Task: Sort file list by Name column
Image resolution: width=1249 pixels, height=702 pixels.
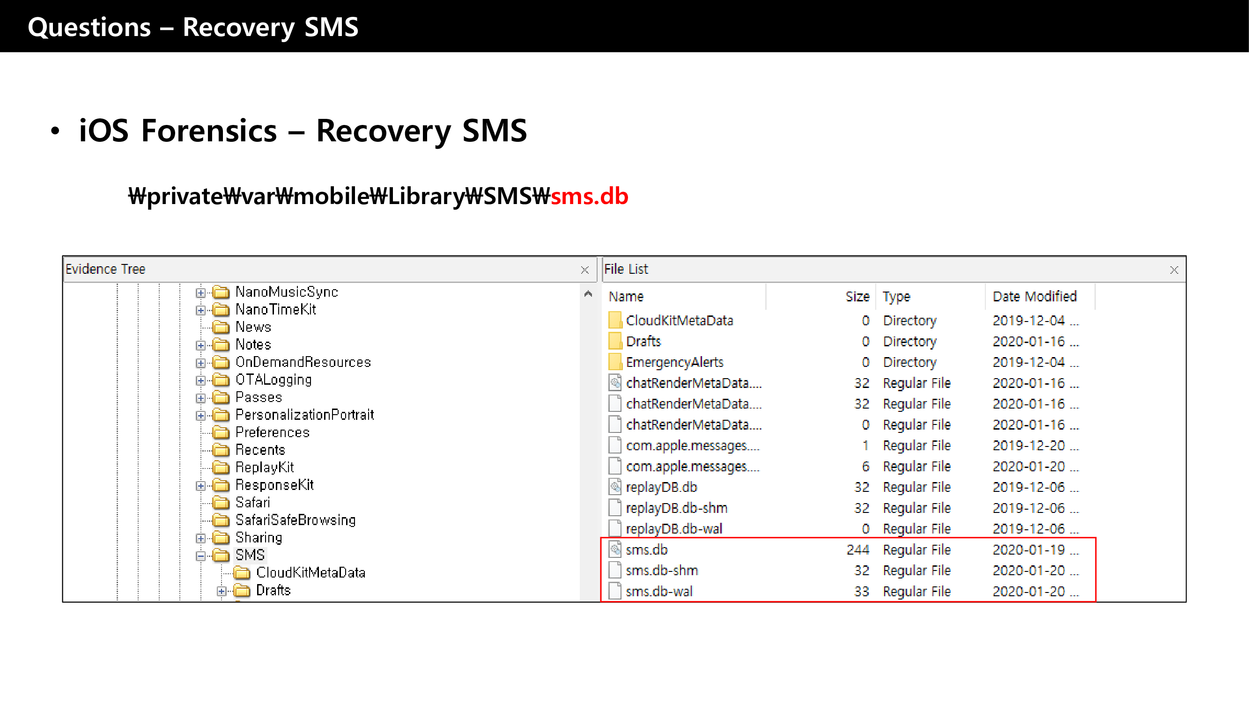Action: 626,297
